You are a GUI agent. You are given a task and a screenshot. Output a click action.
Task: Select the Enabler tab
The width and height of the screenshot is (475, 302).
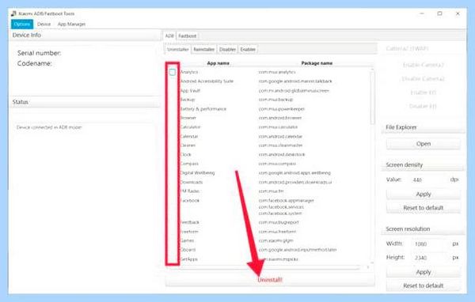248,49
